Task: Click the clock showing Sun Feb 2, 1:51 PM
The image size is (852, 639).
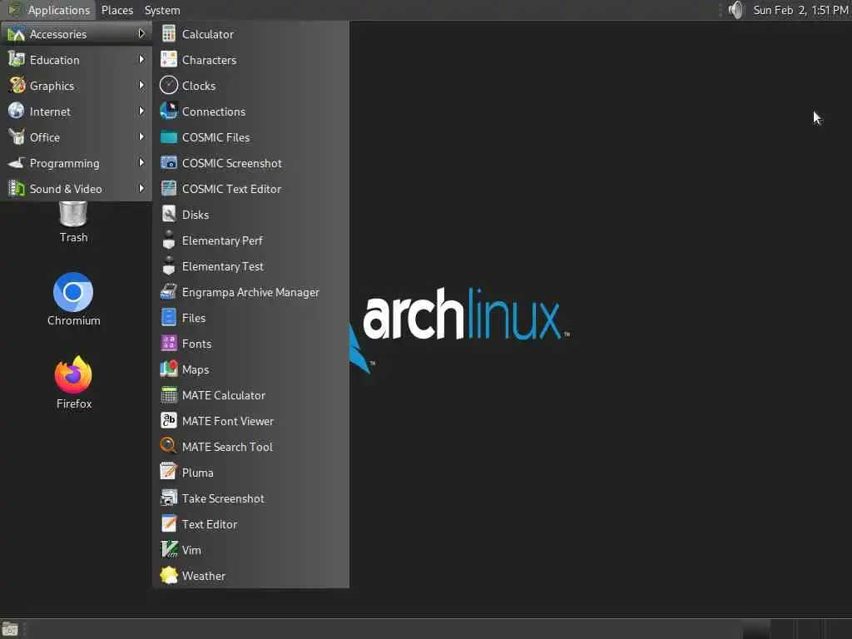Action: tap(800, 10)
